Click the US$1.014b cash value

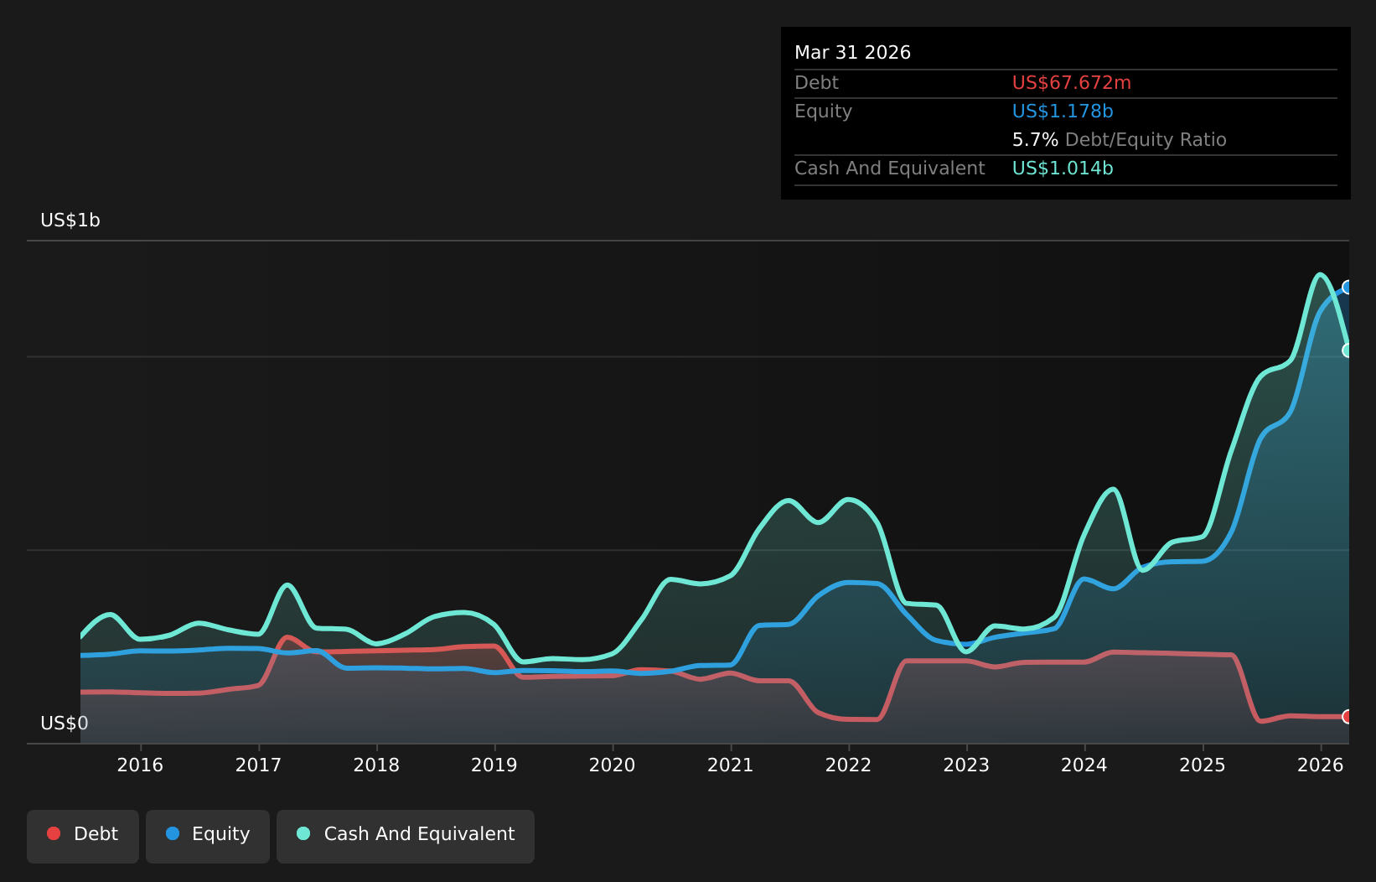[1063, 169]
